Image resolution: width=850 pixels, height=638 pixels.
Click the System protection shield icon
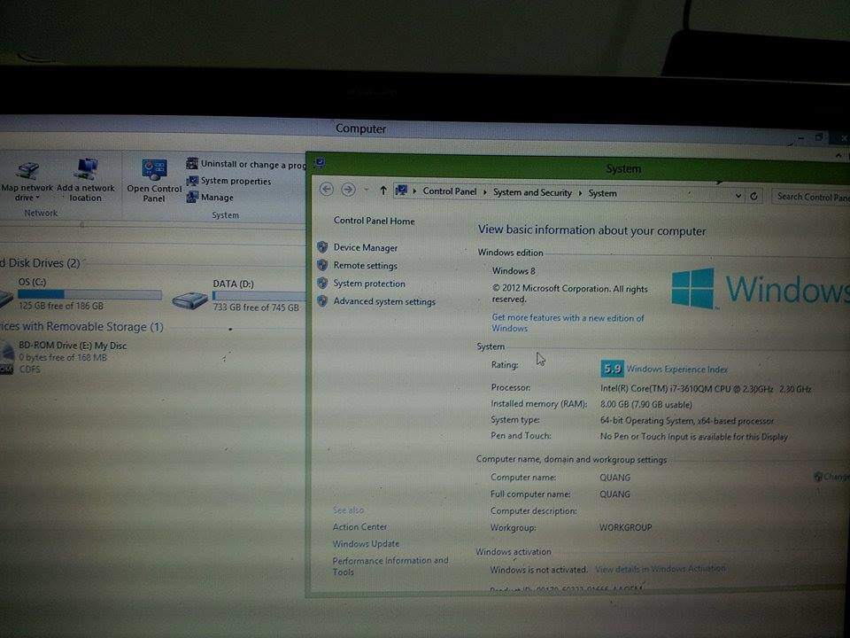click(322, 283)
